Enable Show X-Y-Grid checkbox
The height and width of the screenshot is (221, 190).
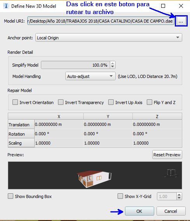coord(120,196)
